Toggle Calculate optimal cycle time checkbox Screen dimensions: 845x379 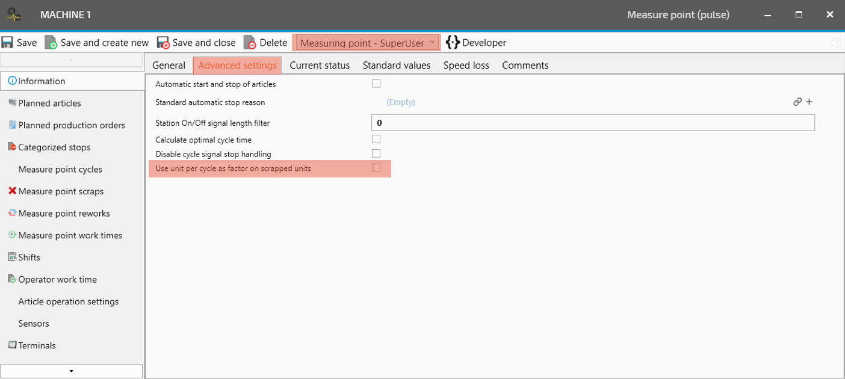376,139
